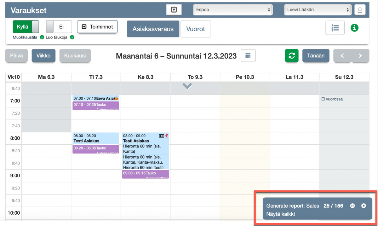Switch to the Vuorot tab
Viewport: 378px width, 226px height.
(195, 29)
